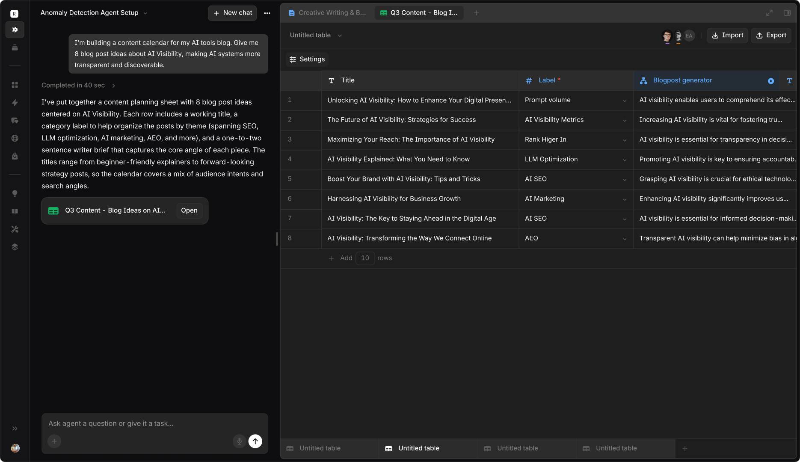The width and height of the screenshot is (800, 462).
Task: Open Prompt volume label dropdown
Action: pos(625,101)
